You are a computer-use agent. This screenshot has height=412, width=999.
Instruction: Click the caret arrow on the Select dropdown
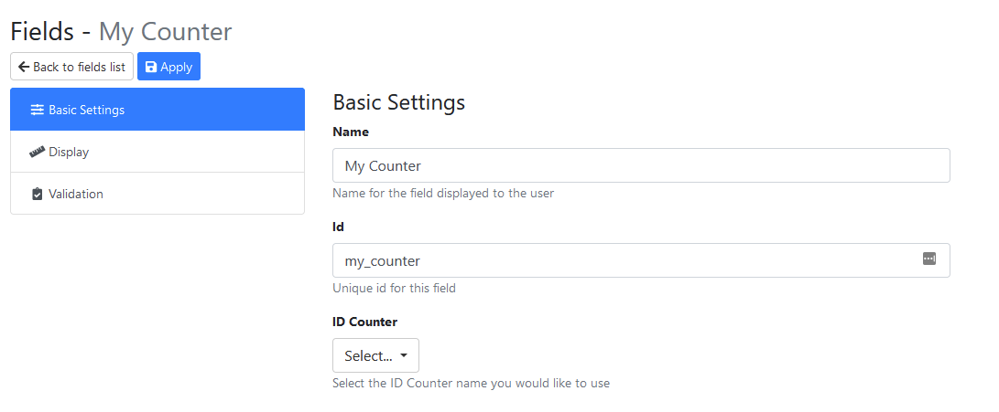pos(404,355)
